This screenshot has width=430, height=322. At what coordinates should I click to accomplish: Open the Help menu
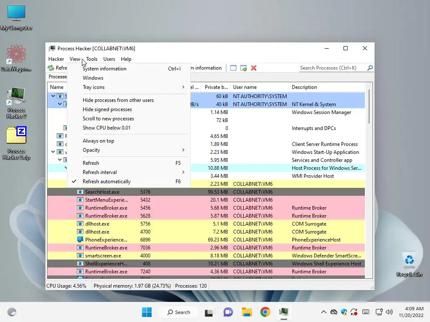click(x=126, y=59)
